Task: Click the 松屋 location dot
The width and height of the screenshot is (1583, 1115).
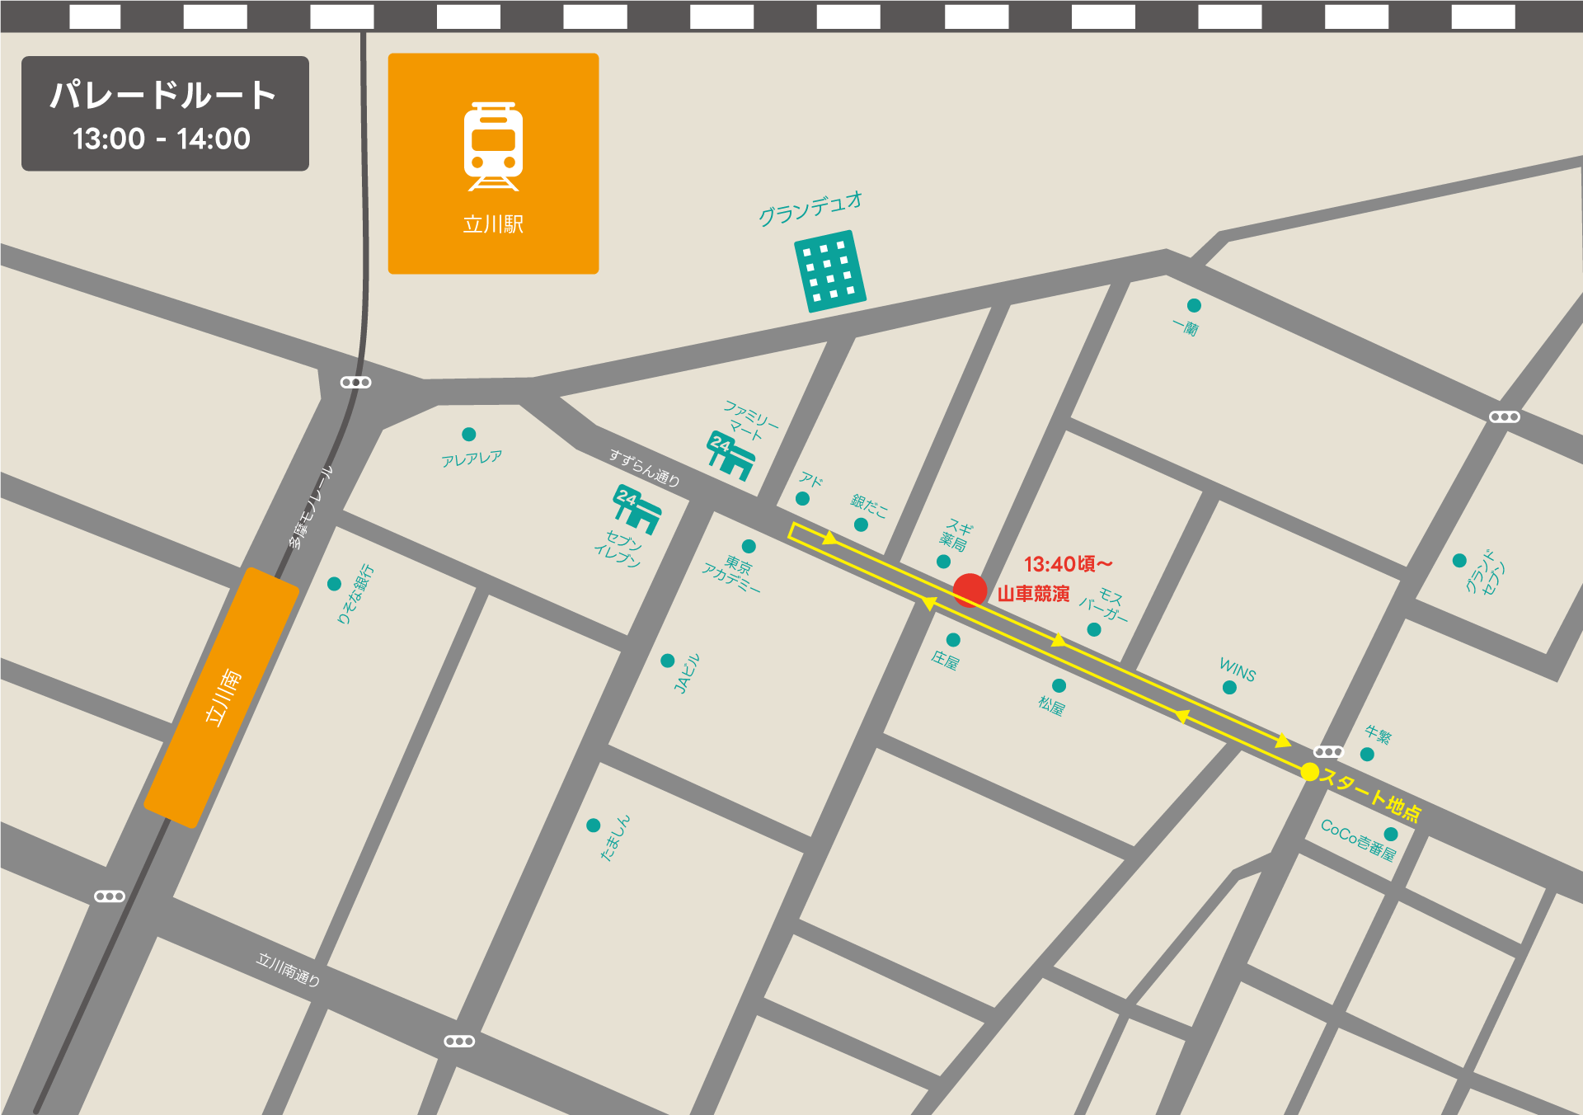Action: tap(1059, 685)
